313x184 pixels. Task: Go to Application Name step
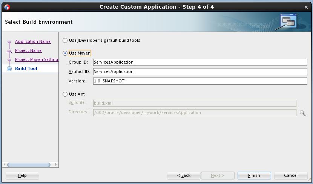pyautogui.click(x=33, y=41)
